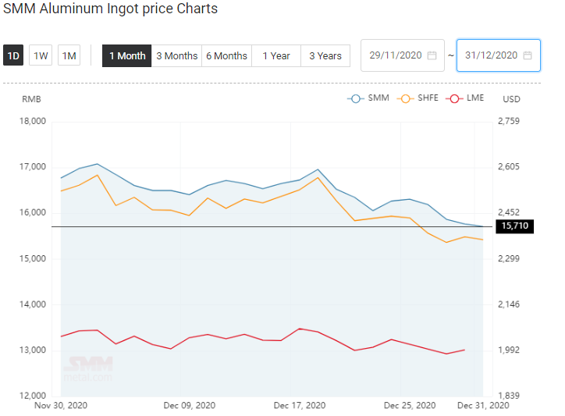
Task: Click the SMM Aluminum Ingot price Charts title
Action: pyautogui.click(x=110, y=9)
